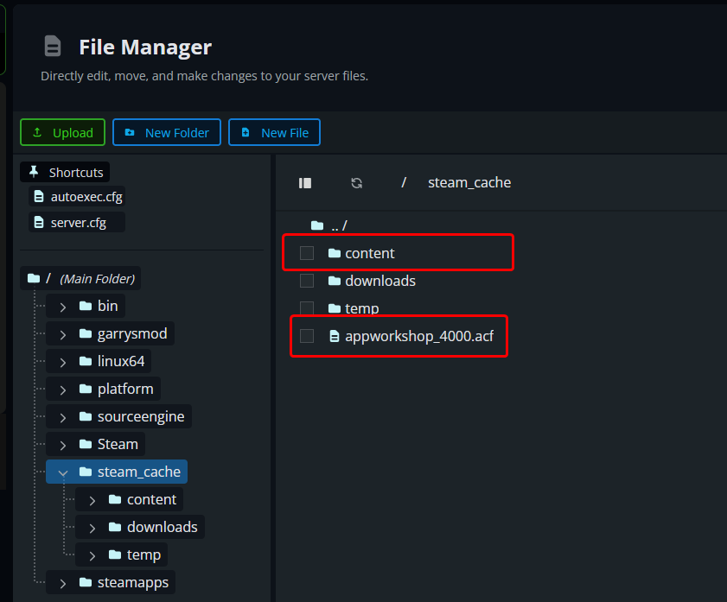Collapse the steam_cache folder chevron

[62, 472]
